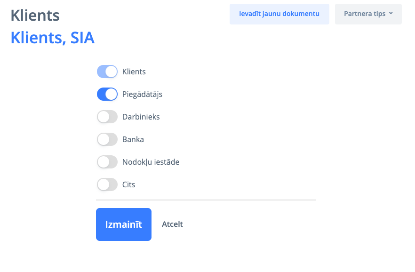
Task: Enable the Darbinieks toggle switch
Action: (x=107, y=117)
